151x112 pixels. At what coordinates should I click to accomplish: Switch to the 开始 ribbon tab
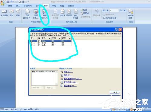pyautogui.click(x=10, y=6)
